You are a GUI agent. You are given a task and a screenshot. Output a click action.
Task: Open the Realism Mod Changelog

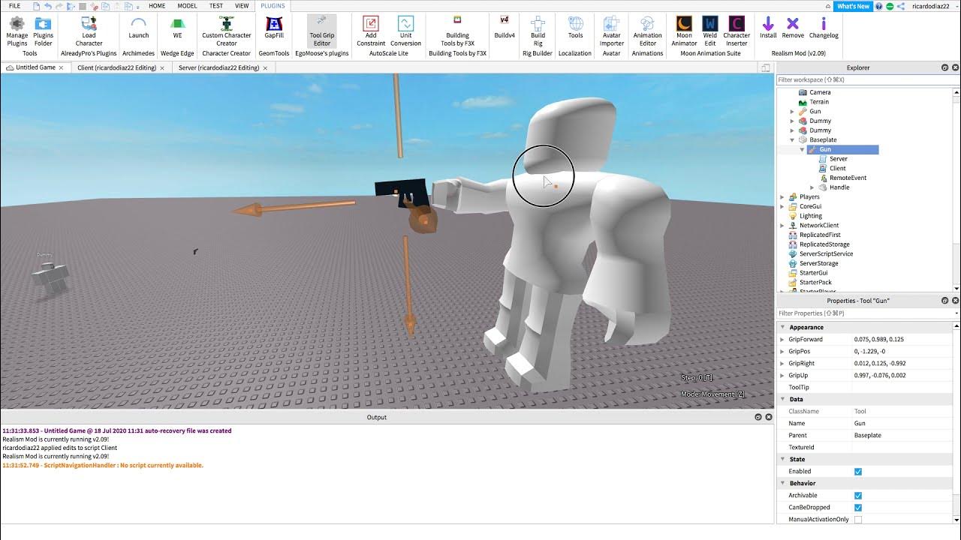[824, 28]
